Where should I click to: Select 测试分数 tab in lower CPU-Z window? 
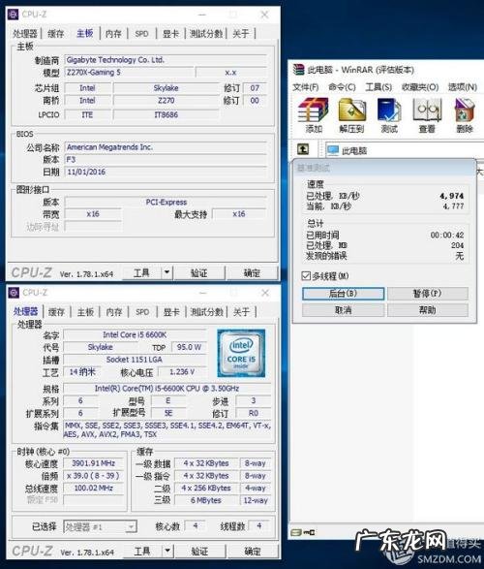[x=207, y=312]
